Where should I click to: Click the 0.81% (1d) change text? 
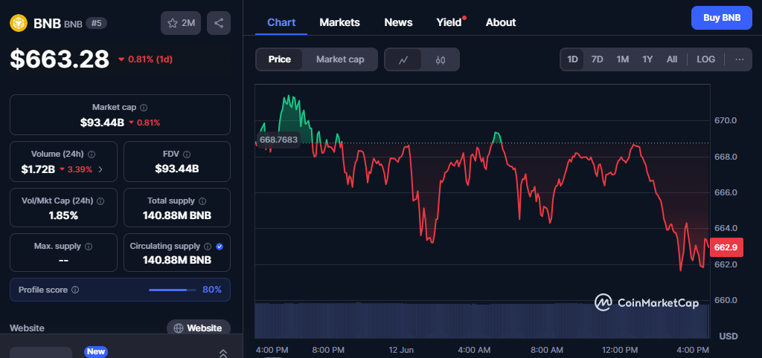150,59
